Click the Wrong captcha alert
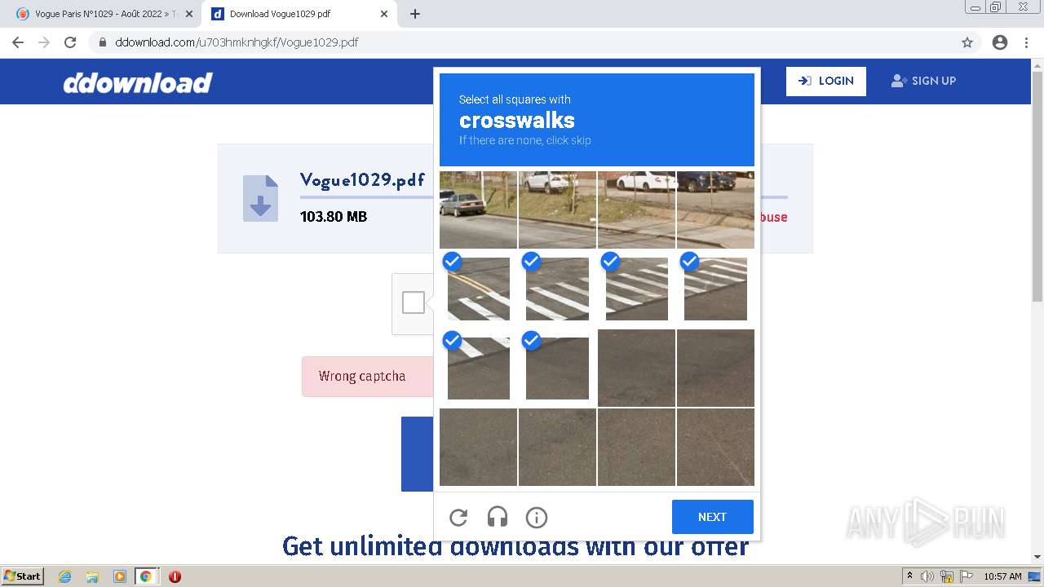Image resolution: width=1044 pixels, height=587 pixels. click(367, 376)
